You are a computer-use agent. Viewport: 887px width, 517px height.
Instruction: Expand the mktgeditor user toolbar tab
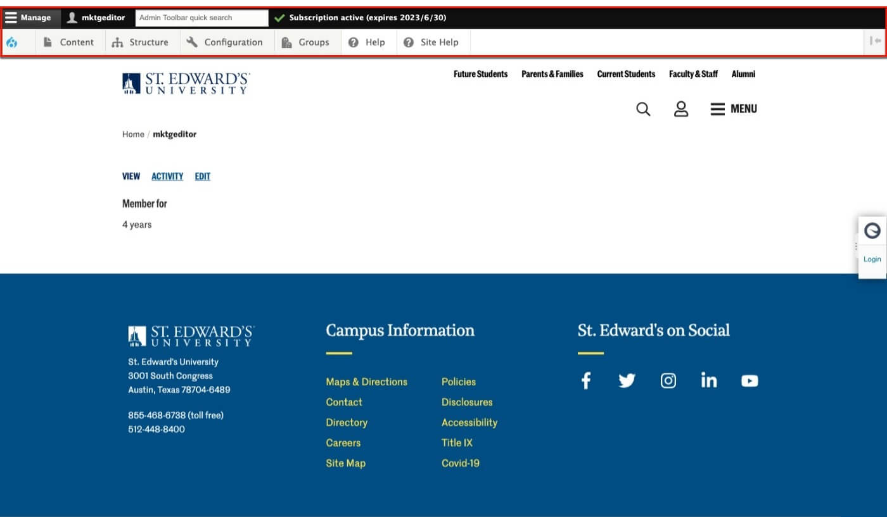click(96, 18)
